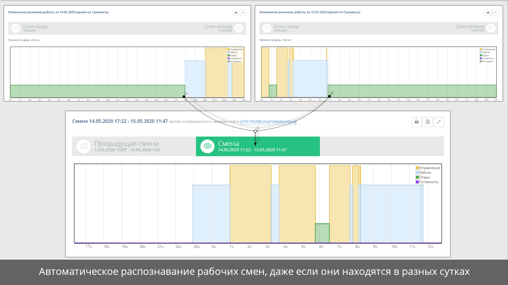Expand the 14.05.2020 chart panel to fullscreen

(x=243, y=13)
